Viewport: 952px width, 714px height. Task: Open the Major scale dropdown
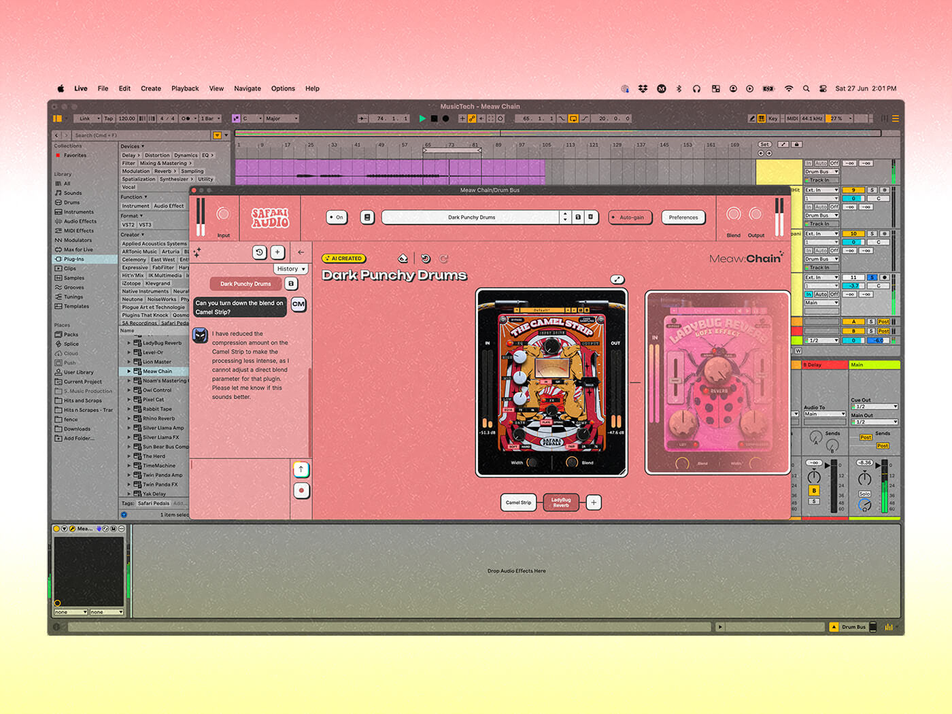click(x=281, y=118)
